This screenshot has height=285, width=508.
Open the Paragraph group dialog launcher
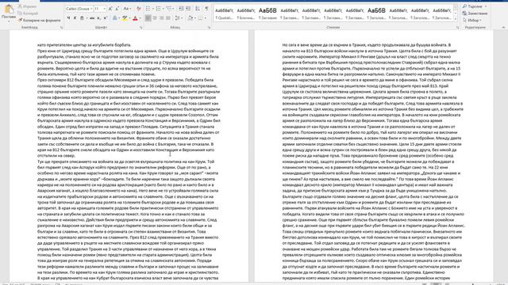[209, 28]
